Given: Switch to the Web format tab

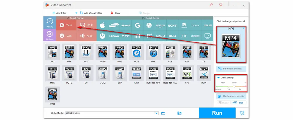Looking at the screenshot, I should pyautogui.click(x=66, y=36).
